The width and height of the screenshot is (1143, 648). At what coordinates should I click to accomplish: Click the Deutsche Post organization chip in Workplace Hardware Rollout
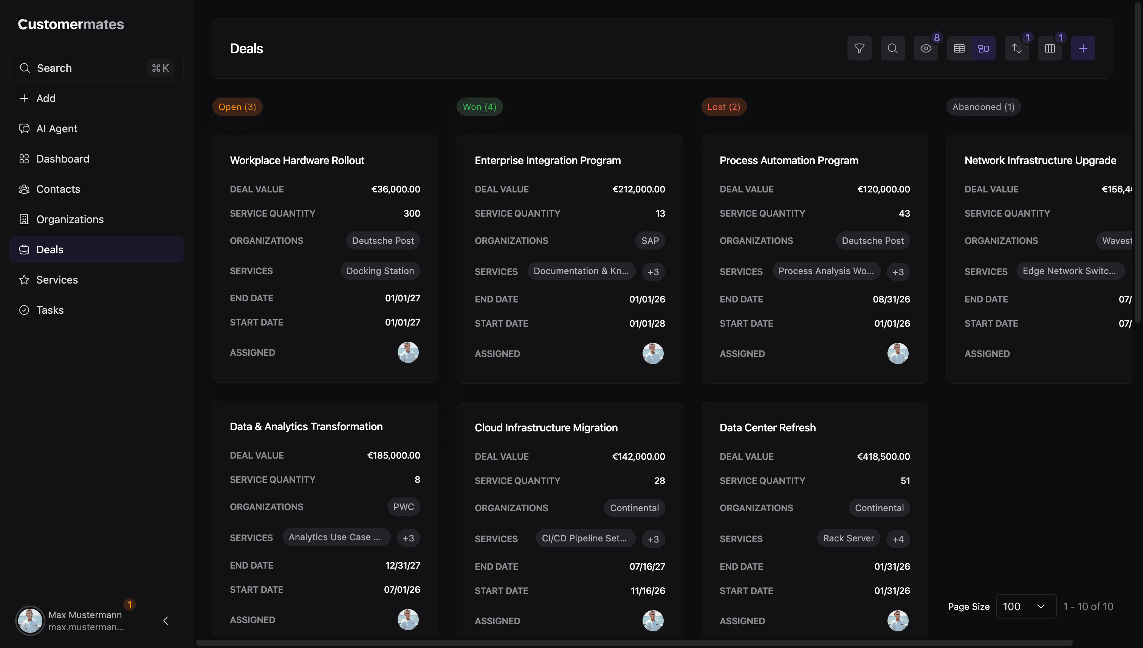383,241
